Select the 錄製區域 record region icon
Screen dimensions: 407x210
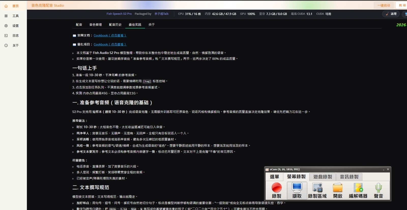pos(317,188)
